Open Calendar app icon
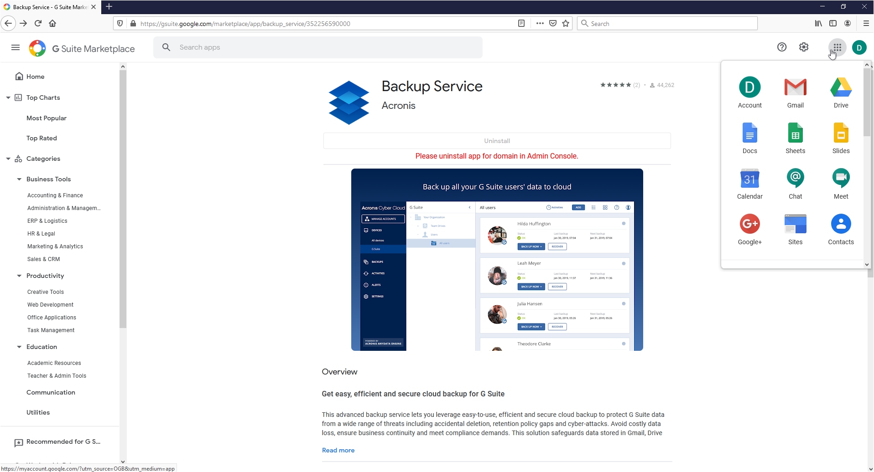This screenshot has height=472, width=874. point(749,184)
